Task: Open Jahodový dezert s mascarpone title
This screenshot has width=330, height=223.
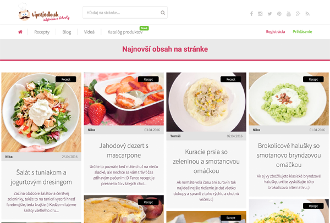Action: click(x=124, y=150)
